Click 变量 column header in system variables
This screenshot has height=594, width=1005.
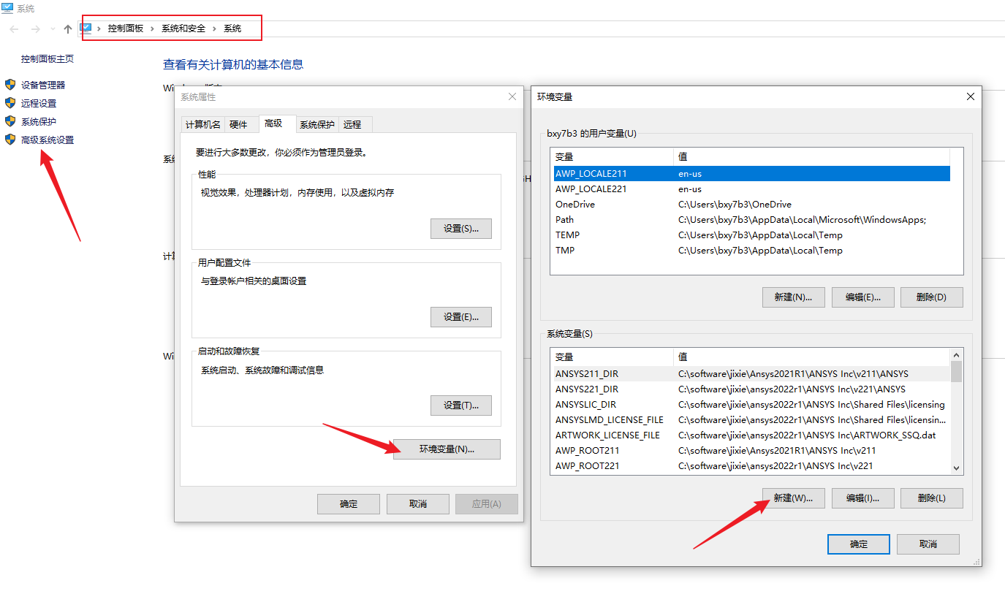pyautogui.click(x=612, y=357)
